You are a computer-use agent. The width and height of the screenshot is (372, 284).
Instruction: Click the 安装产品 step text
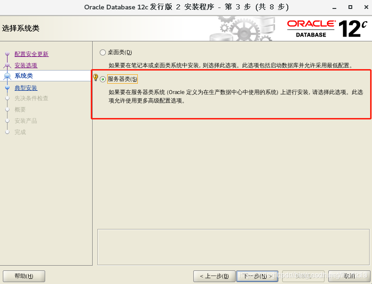click(x=25, y=121)
